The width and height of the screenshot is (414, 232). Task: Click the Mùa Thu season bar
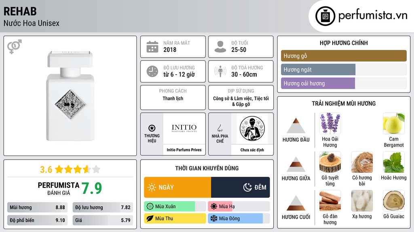(x=175, y=218)
